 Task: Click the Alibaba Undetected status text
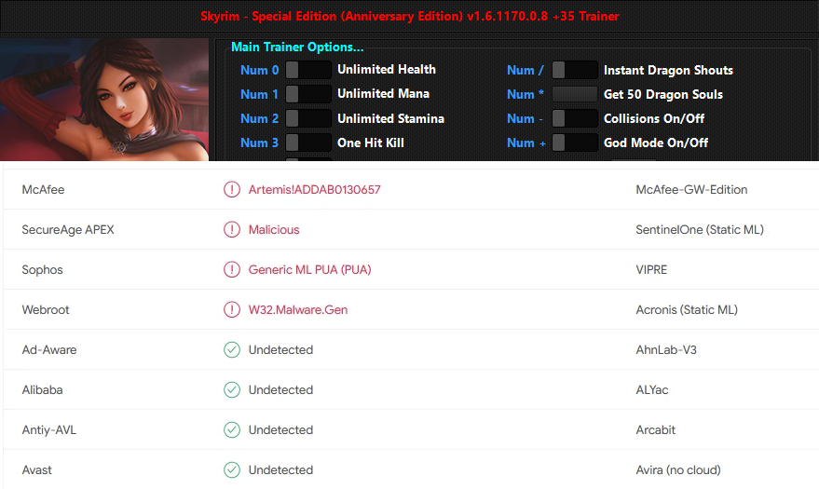(x=280, y=390)
